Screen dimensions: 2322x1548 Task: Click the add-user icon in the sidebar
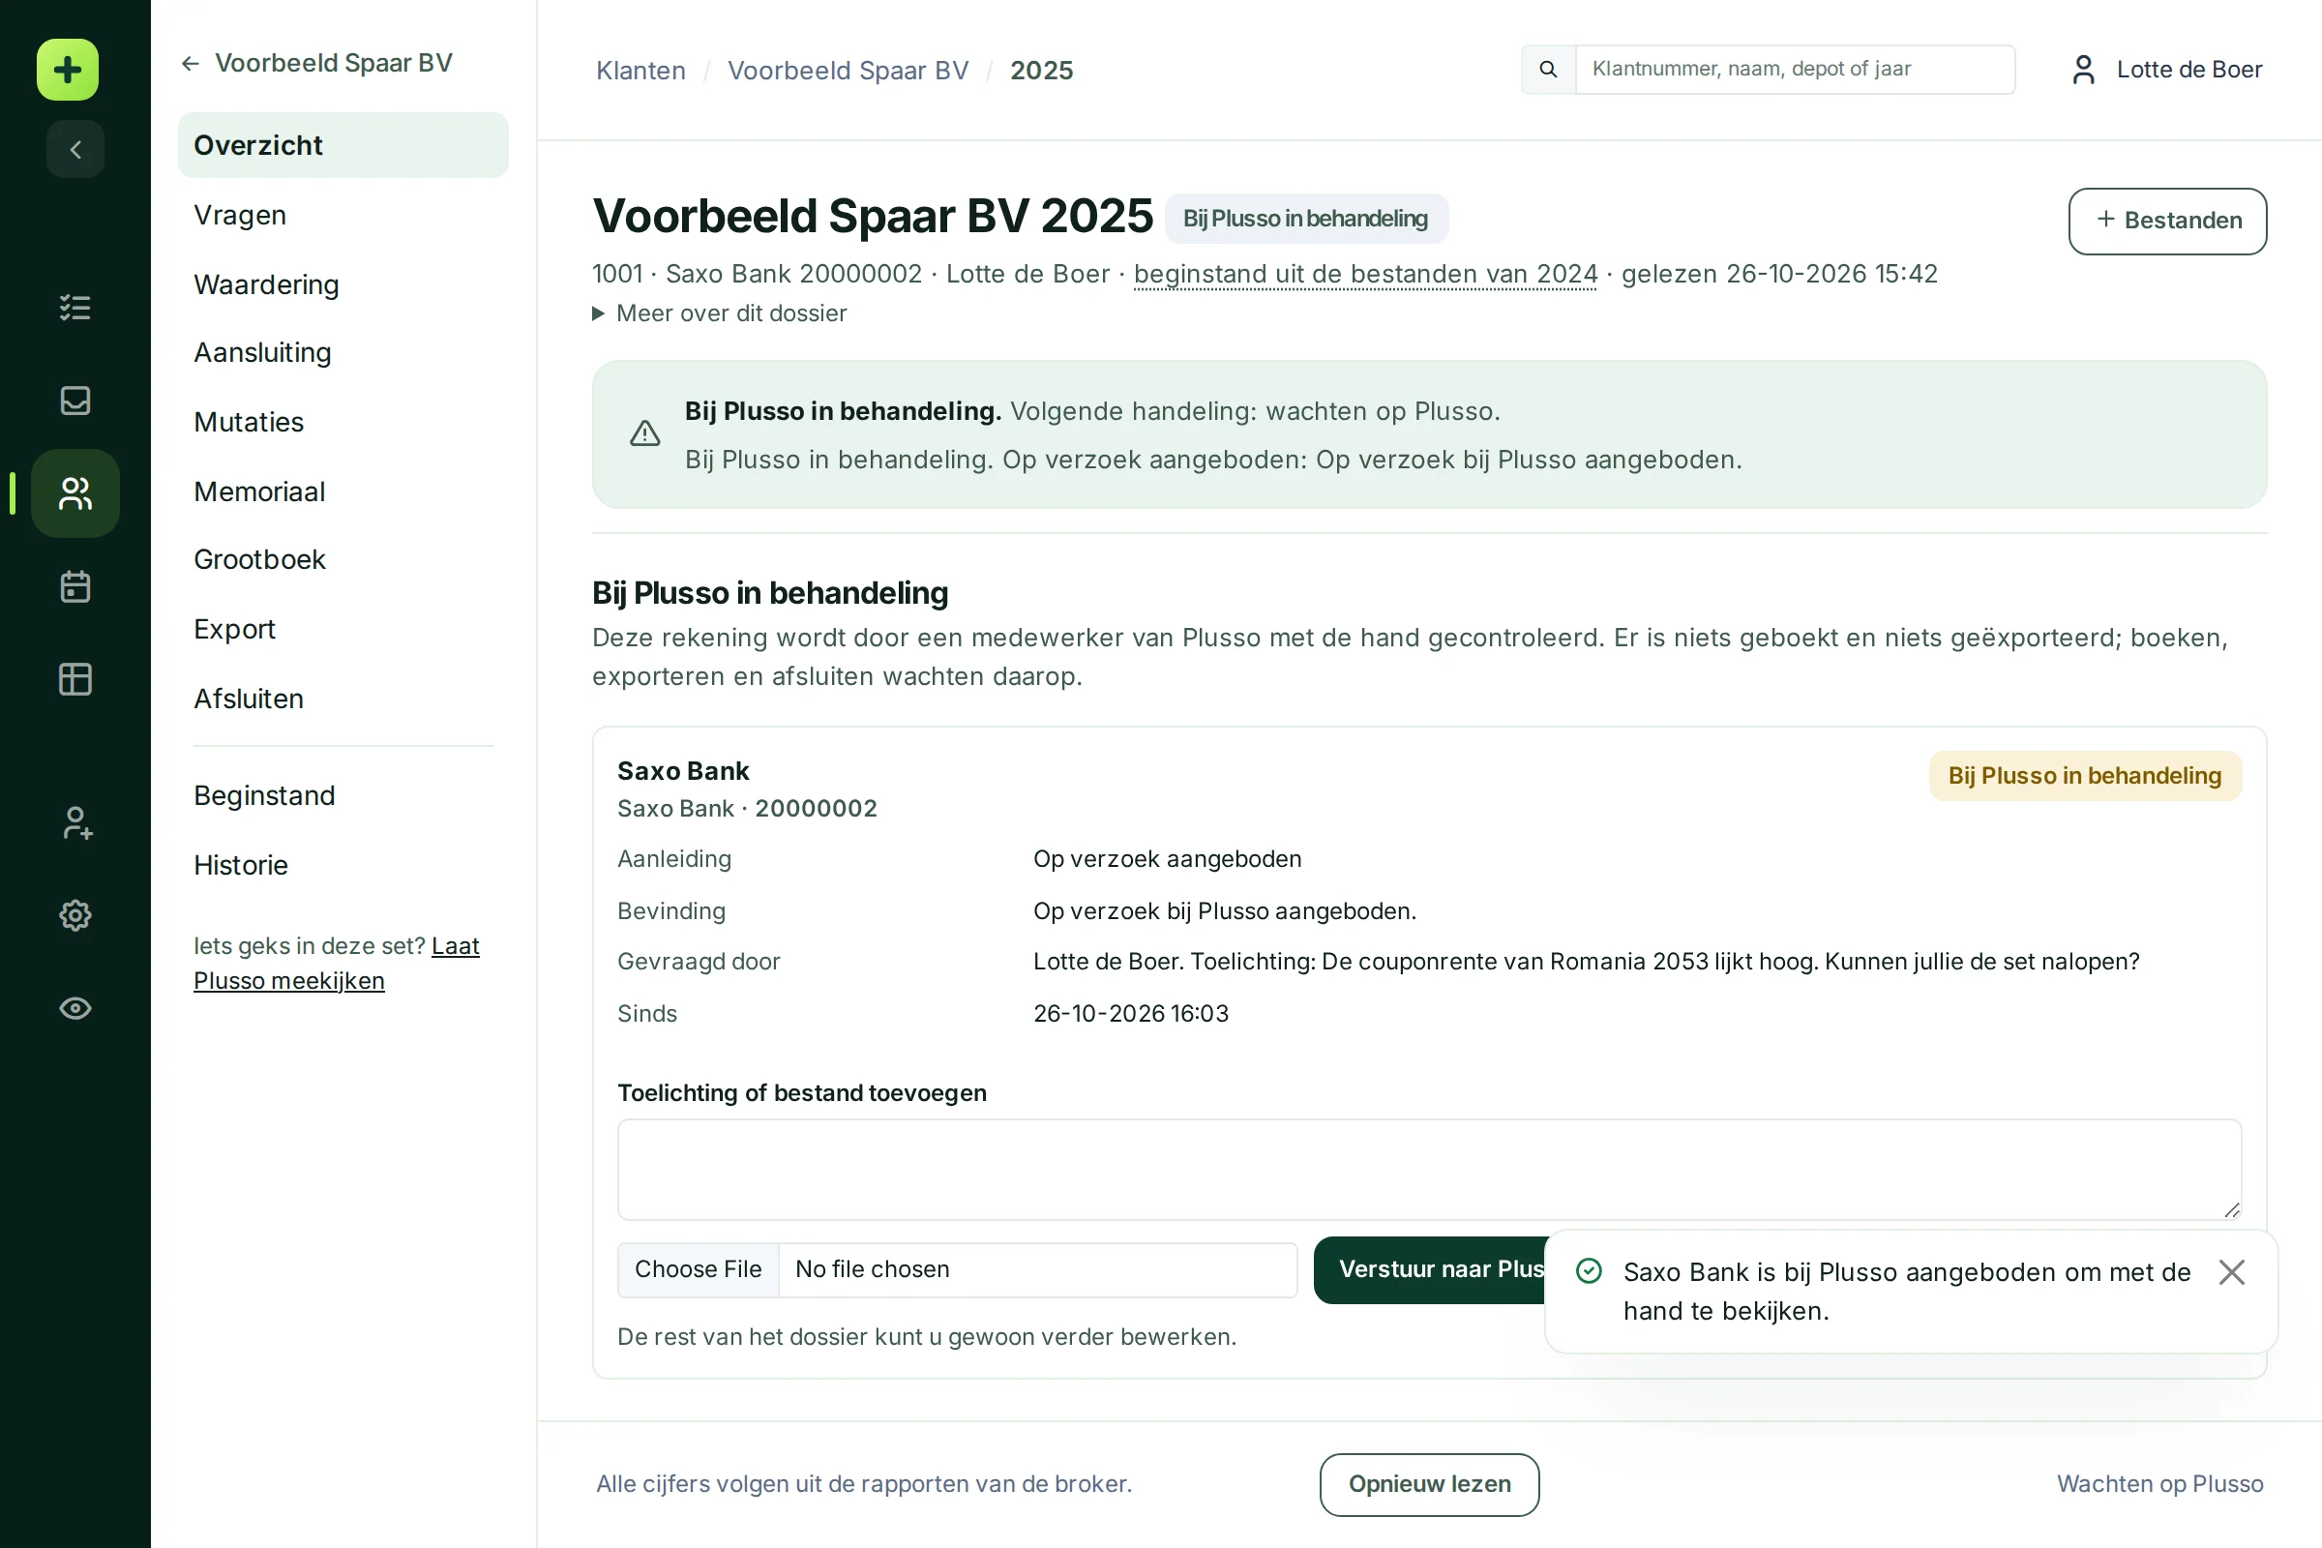[x=75, y=822]
